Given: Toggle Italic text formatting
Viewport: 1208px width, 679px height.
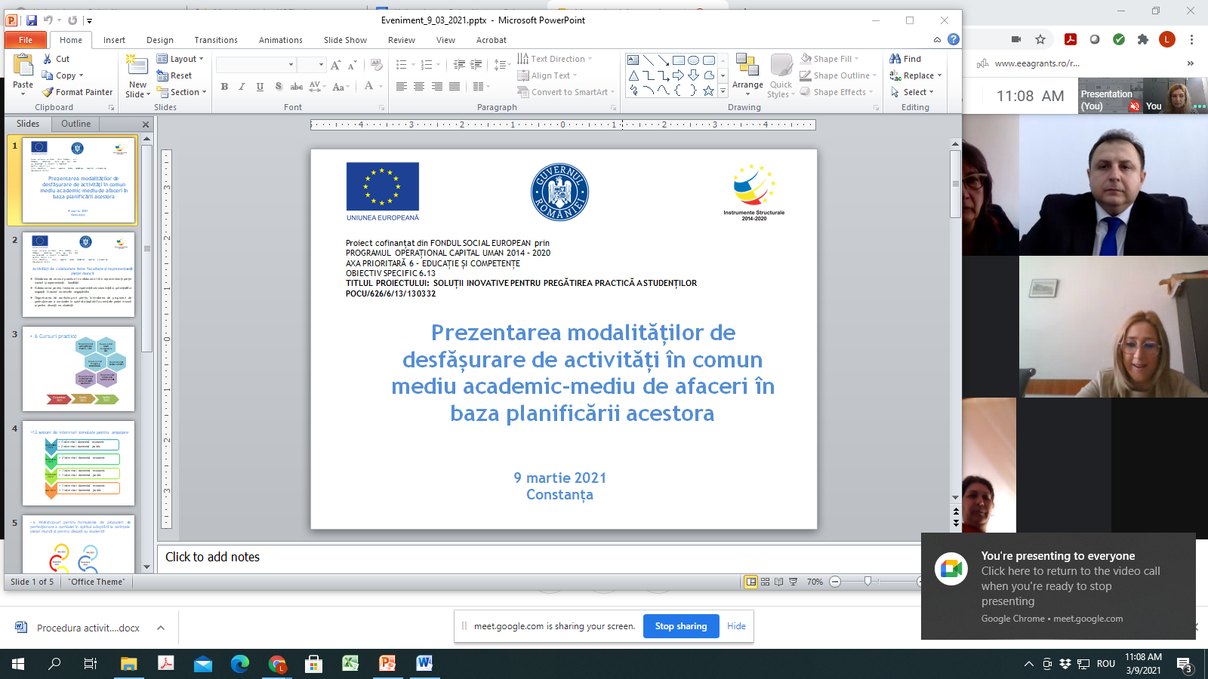Looking at the screenshot, I should (x=242, y=87).
